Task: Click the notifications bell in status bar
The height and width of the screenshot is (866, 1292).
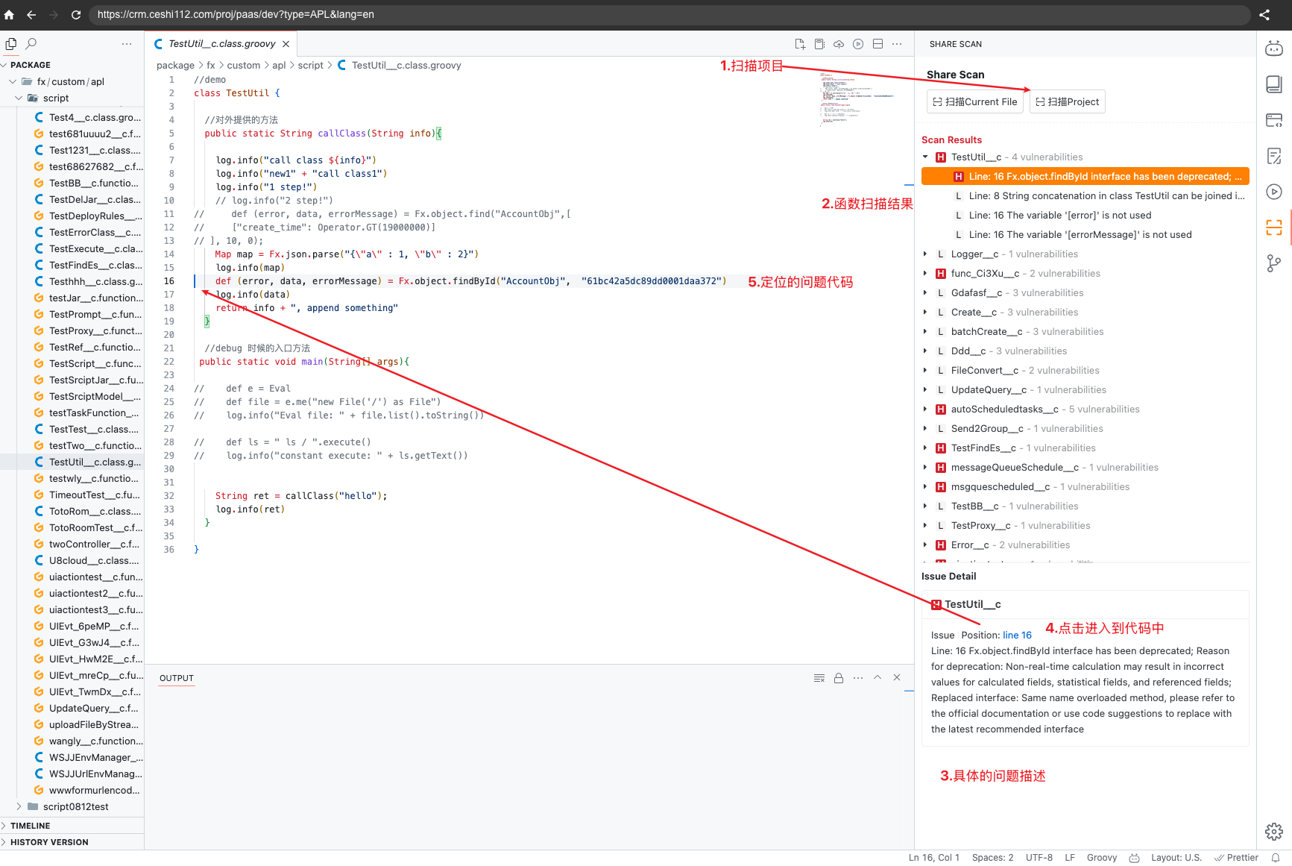Action: point(1276,858)
